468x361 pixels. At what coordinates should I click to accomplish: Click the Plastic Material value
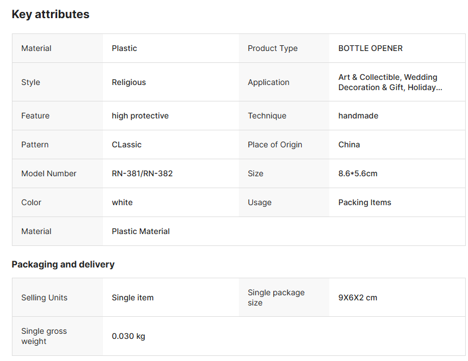pos(140,231)
